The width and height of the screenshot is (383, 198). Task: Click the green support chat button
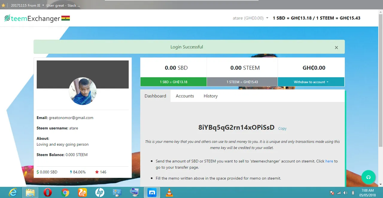point(368,177)
